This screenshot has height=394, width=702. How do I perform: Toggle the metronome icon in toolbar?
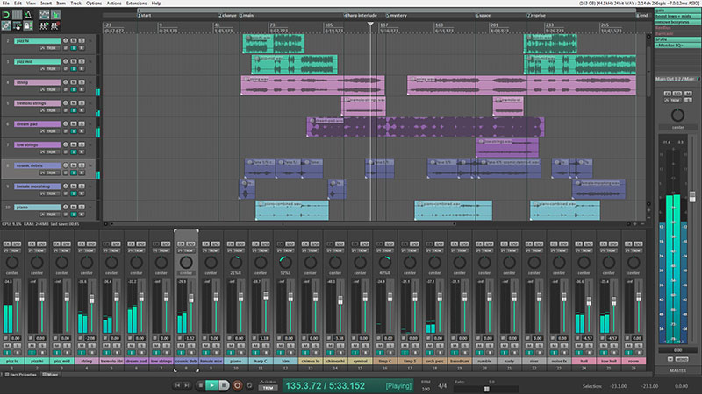pyautogui.click(x=28, y=15)
